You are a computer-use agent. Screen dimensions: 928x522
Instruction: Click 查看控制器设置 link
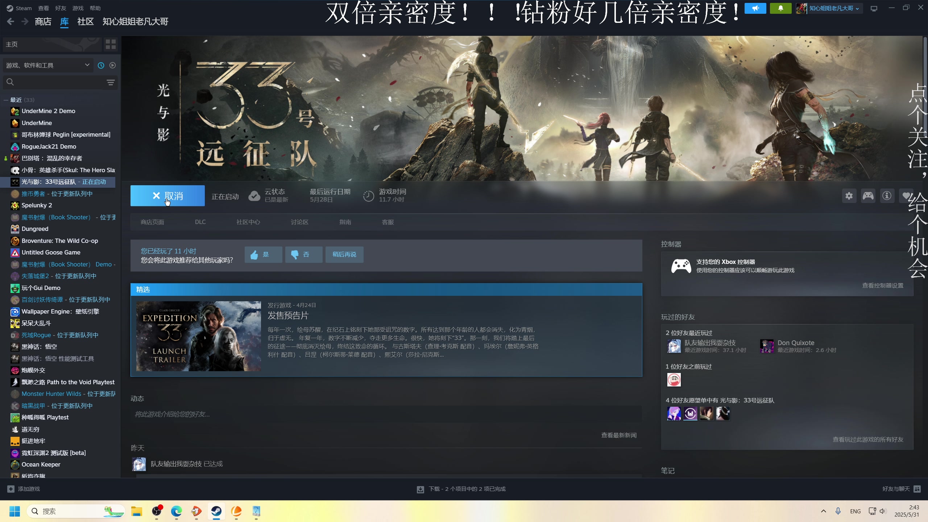883,286
